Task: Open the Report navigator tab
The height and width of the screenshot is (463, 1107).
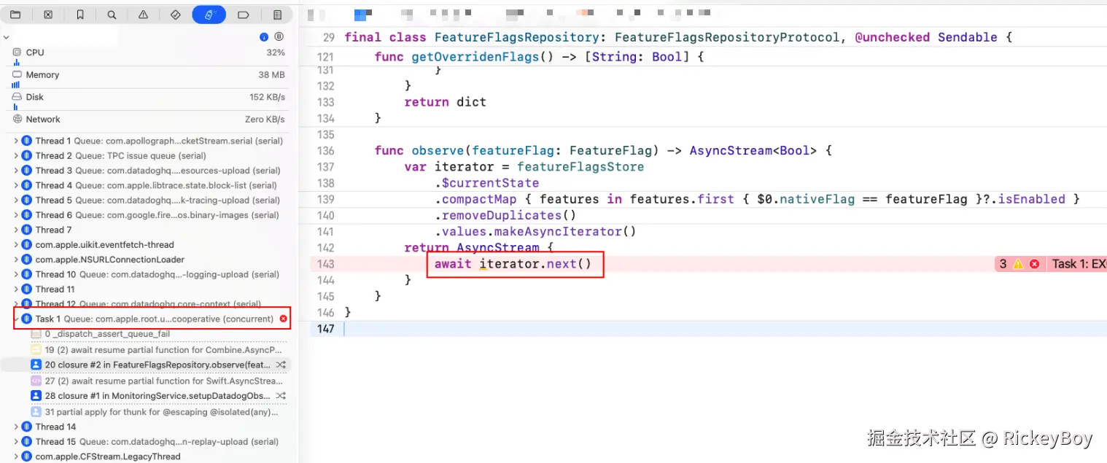Action: click(277, 15)
